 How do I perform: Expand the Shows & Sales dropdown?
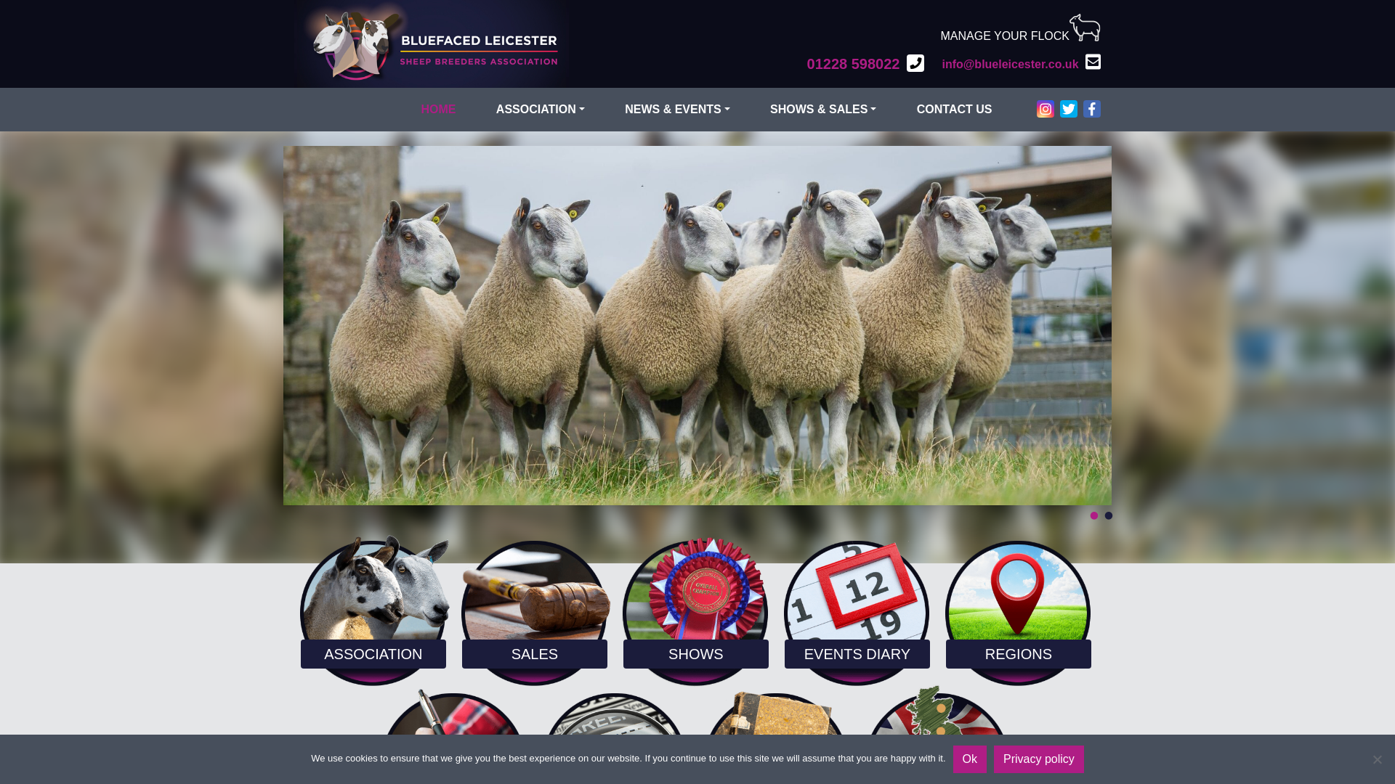(x=823, y=110)
